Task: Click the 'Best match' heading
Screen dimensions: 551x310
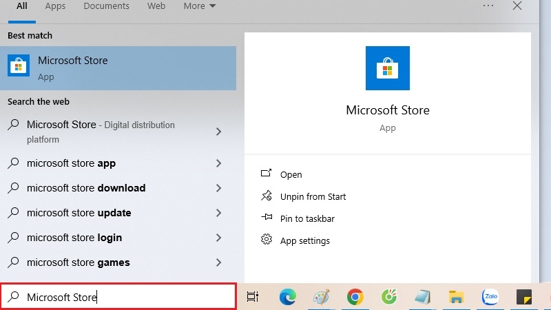Action: point(30,36)
